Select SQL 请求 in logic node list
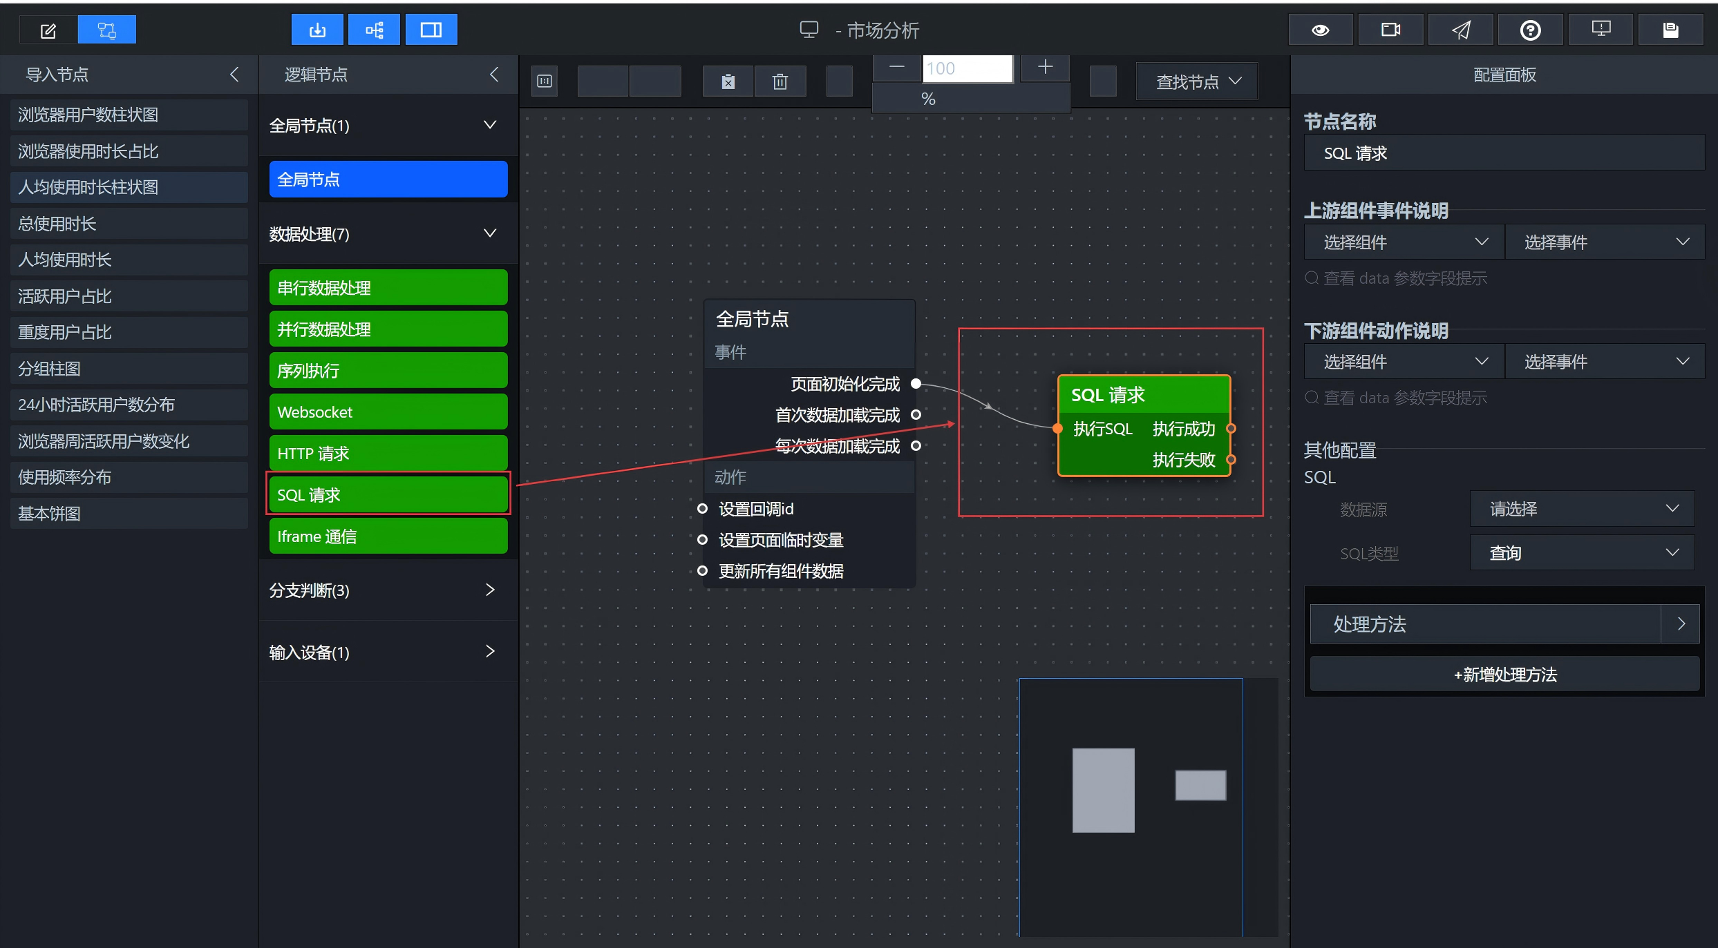Viewport: 1718px width, 948px height. pyautogui.click(x=388, y=495)
